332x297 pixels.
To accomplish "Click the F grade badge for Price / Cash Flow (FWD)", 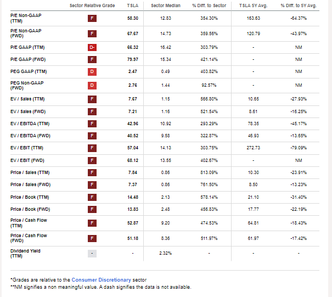I will point(92,238).
